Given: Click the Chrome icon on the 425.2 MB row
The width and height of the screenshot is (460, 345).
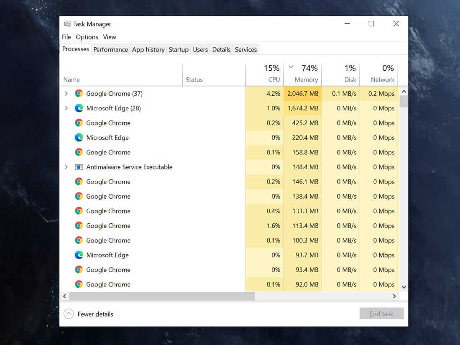Looking at the screenshot, I should (x=79, y=123).
